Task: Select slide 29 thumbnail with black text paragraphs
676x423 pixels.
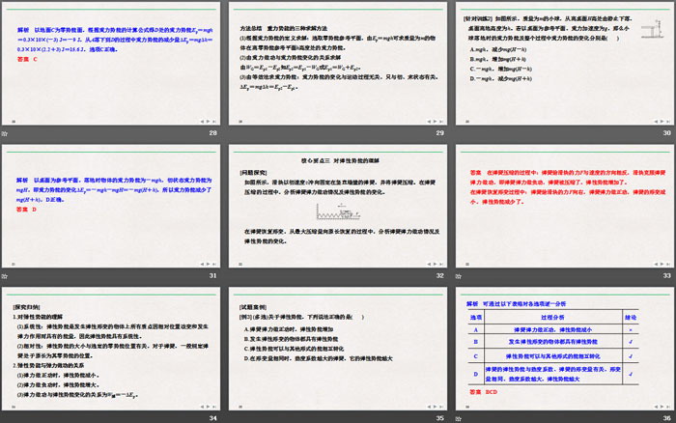Action: tap(337, 62)
